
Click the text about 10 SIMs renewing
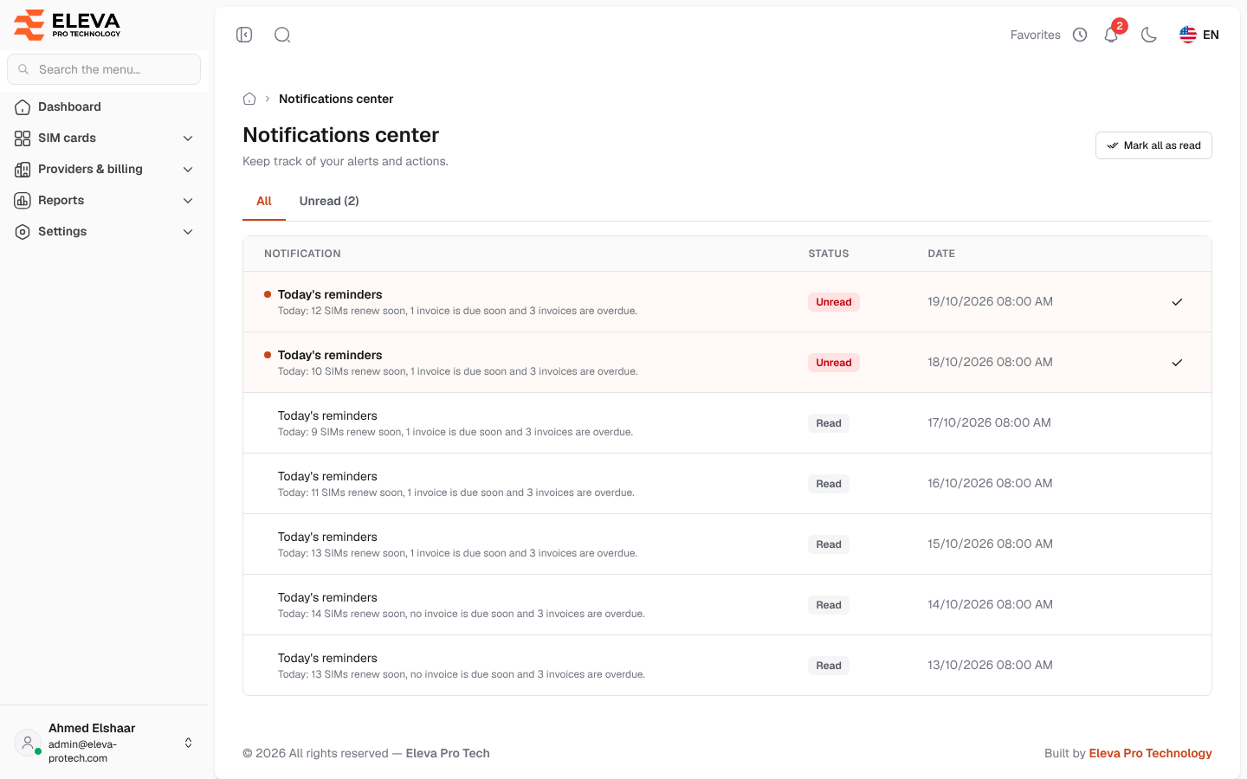point(458,371)
